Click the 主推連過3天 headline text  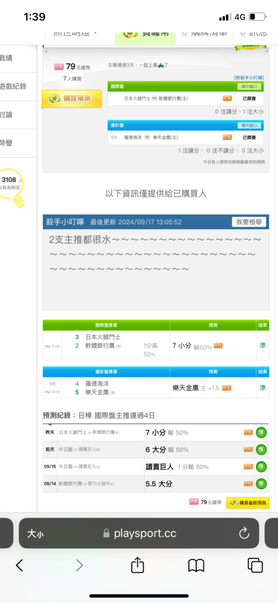click(x=138, y=66)
